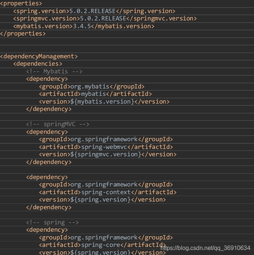Viewport: 254px width, 255px height.
Task: Click groupId org.springframework line above spring-core
Action: 106,238
